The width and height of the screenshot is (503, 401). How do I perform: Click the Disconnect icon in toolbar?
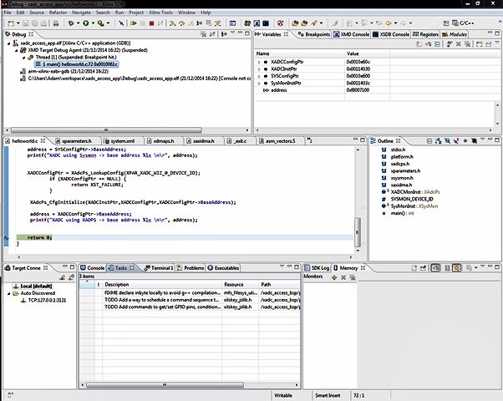(160, 23)
